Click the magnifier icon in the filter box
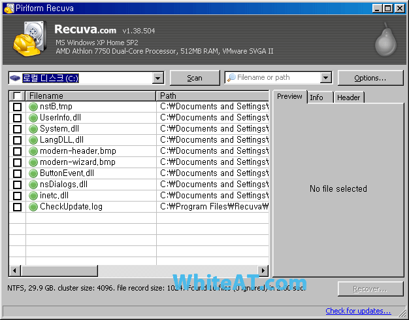The height and width of the screenshot is (320, 409). click(x=231, y=78)
